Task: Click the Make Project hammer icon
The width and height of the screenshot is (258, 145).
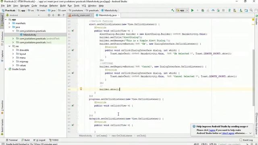Action: point(173,10)
